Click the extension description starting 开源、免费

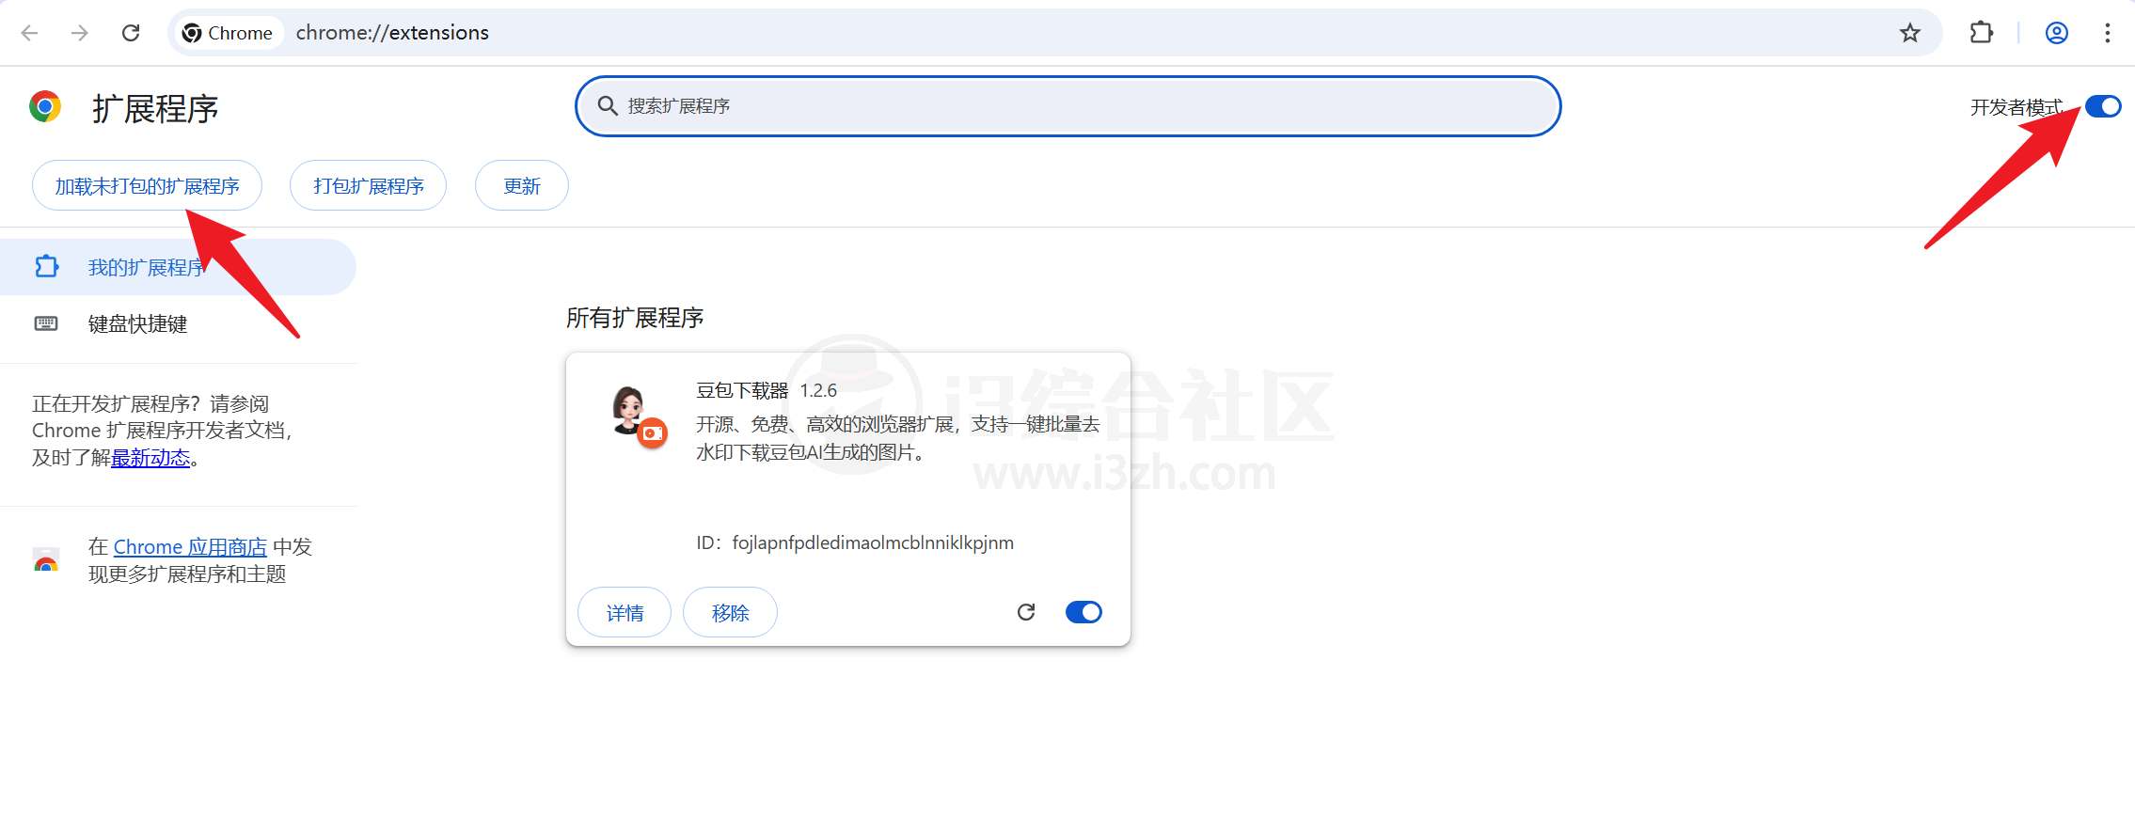click(897, 438)
